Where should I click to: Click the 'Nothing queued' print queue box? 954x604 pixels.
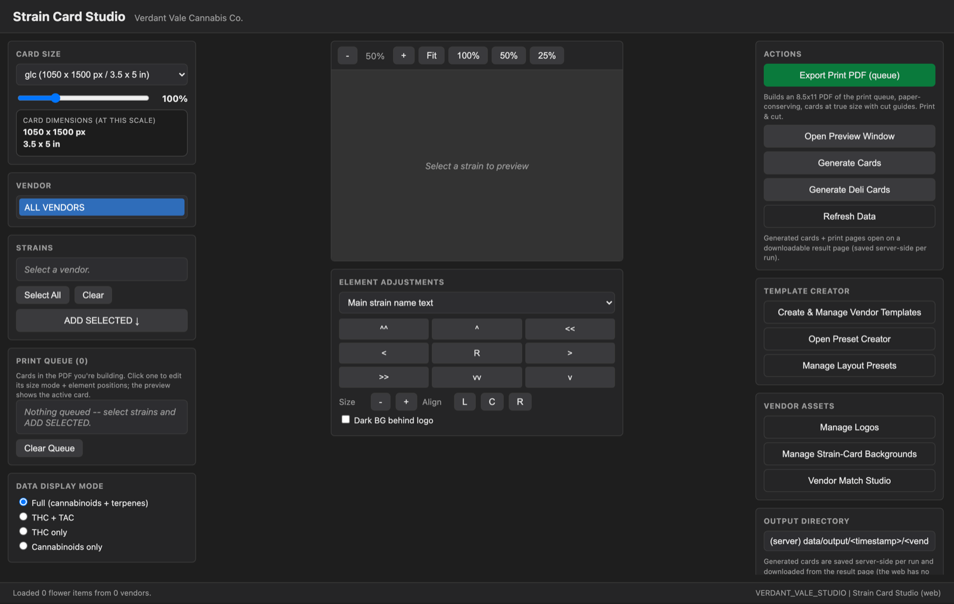point(102,417)
